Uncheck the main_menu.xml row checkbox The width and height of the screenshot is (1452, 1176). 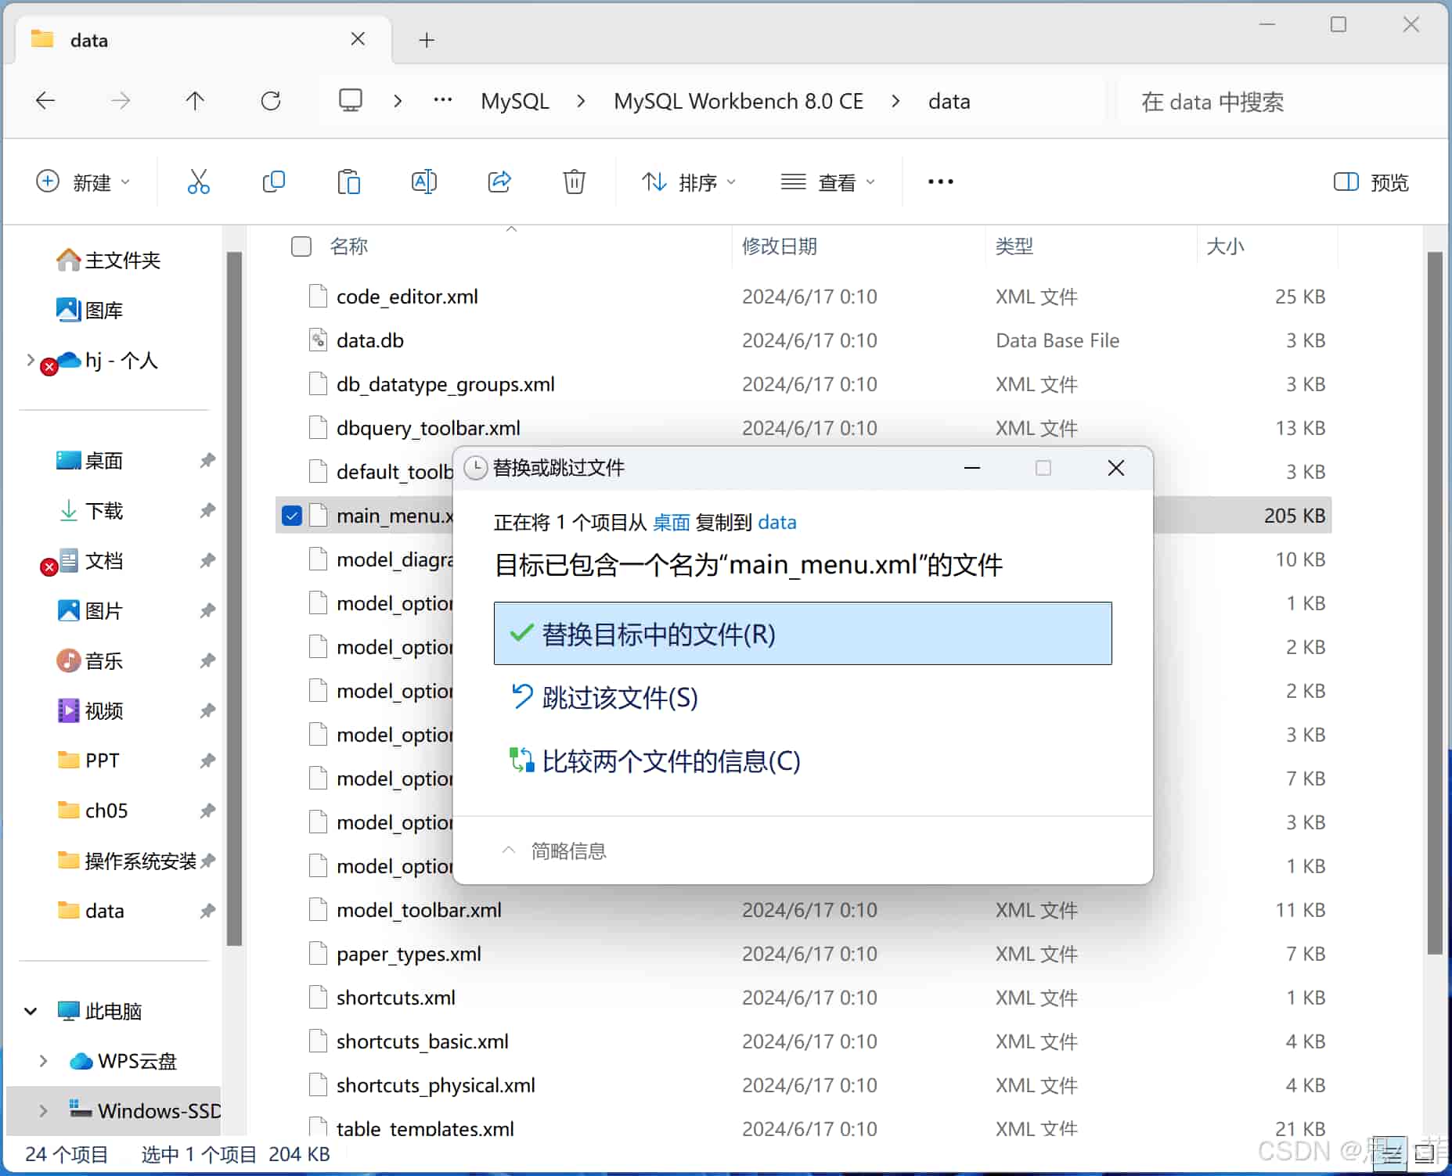(292, 516)
